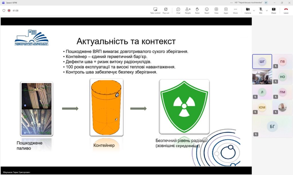This screenshot has height=175, width=293.
Task: Open the Apps panel
Action: (x=226, y=10)
